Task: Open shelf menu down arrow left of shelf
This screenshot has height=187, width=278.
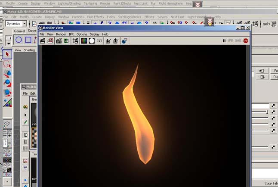Action: [x=8, y=44]
